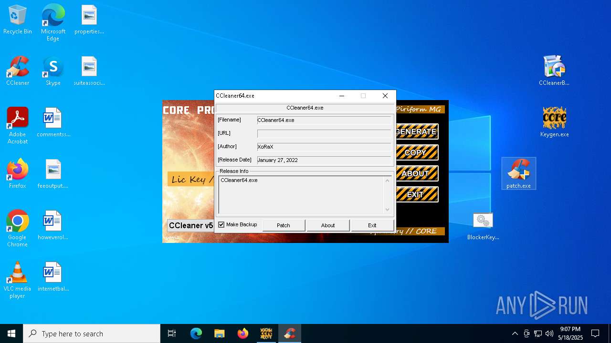Screen dimensions: 611x343
Task: Minimize the CCleaner64.exe patch dialog
Action: [x=342, y=96]
